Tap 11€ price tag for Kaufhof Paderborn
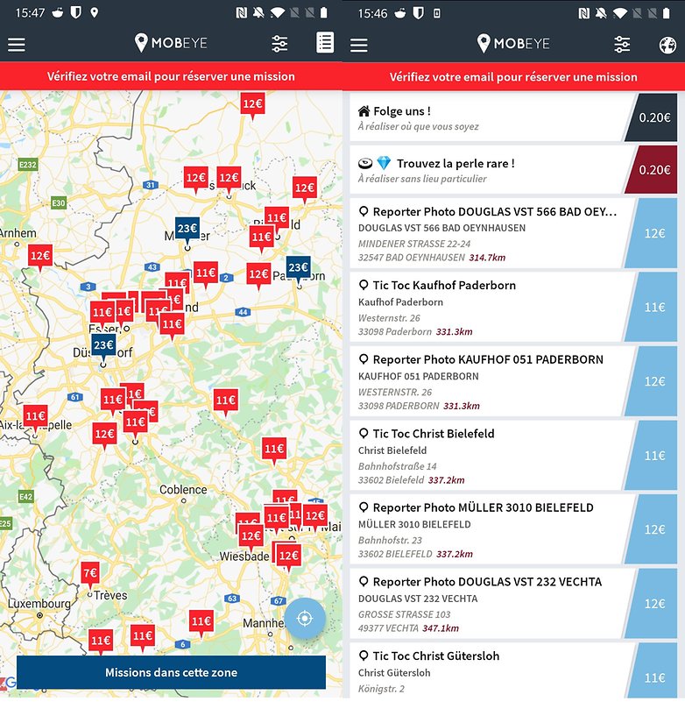Viewport: 685px width, 723px height. 653,307
